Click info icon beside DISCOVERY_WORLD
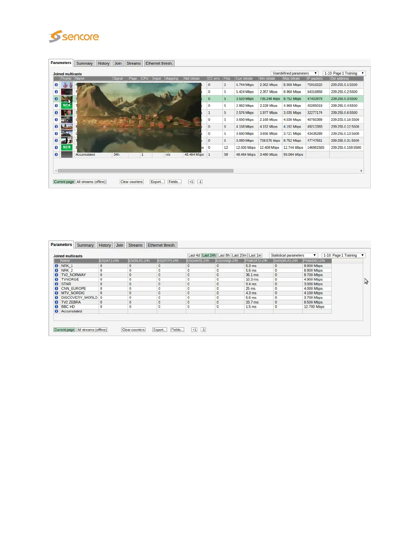 (56, 298)
